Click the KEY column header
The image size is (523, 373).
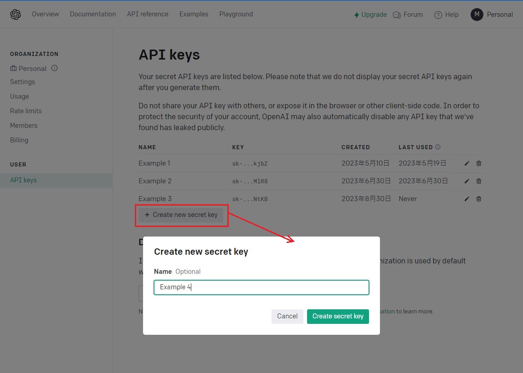[x=238, y=147]
